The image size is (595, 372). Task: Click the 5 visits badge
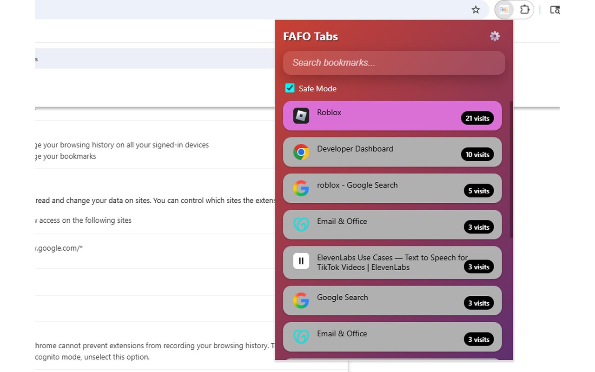pyautogui.click(x=479, y=191)
